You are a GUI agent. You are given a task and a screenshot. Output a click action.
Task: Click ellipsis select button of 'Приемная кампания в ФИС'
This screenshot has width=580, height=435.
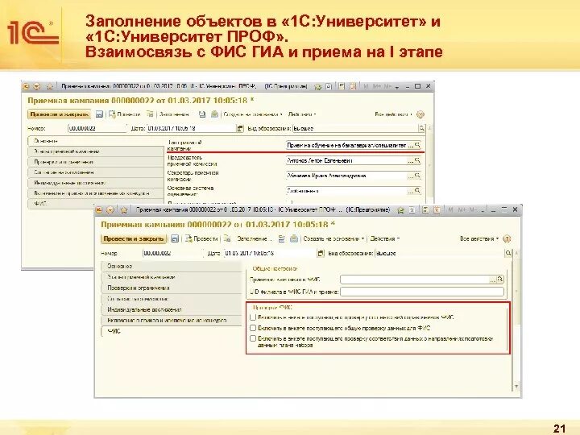(x=493, y=280)
